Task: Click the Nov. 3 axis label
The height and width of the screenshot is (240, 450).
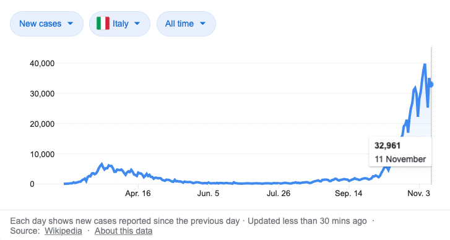Action: coord(418,194)
